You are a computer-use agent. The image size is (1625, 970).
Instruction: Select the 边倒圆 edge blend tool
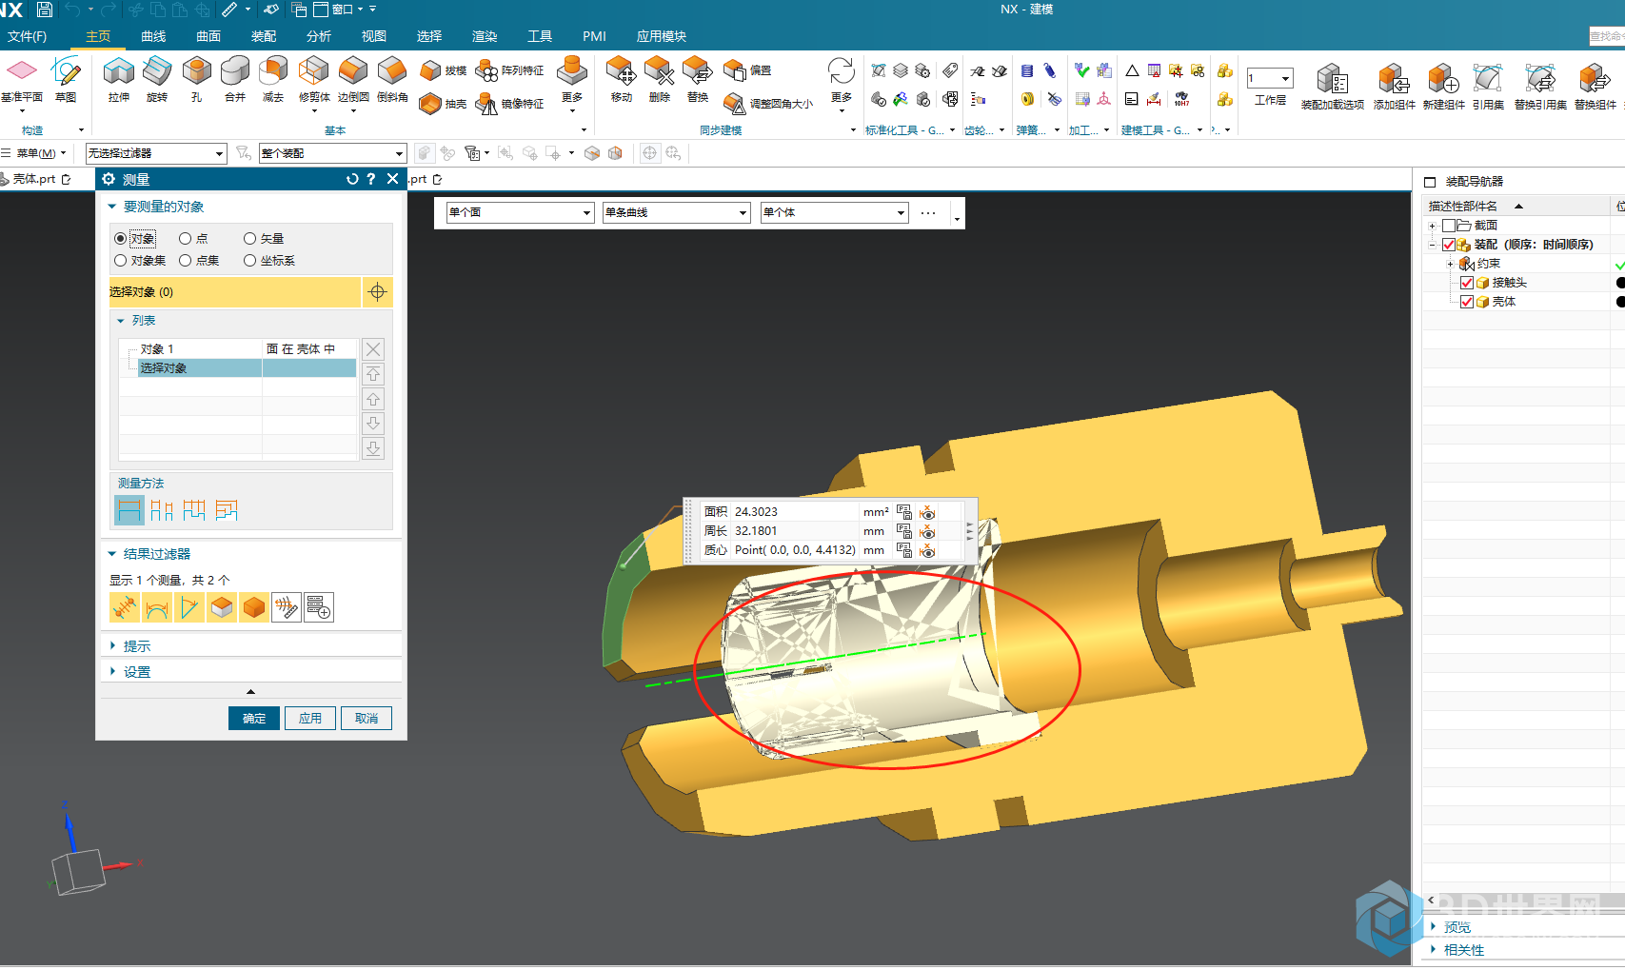[353, 80]
